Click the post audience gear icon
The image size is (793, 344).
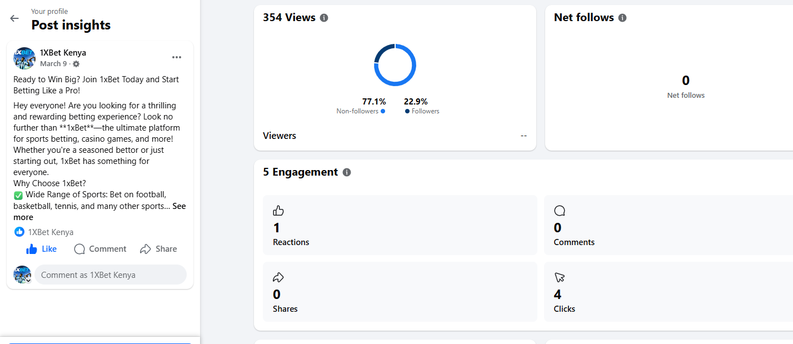(76, 64)
